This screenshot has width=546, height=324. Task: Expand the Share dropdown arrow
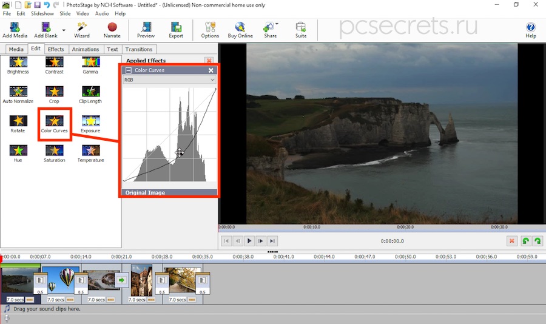click(x=277, y=24)
